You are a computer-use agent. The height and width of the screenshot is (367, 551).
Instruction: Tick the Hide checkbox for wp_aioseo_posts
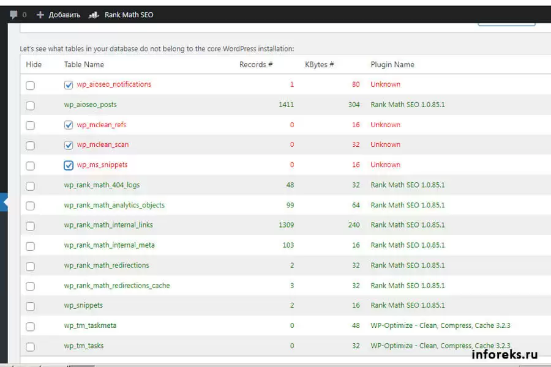point(31,106)
